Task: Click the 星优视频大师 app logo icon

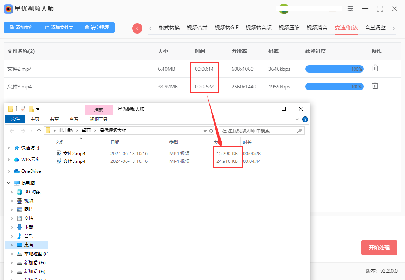Action: coord(8,9)
